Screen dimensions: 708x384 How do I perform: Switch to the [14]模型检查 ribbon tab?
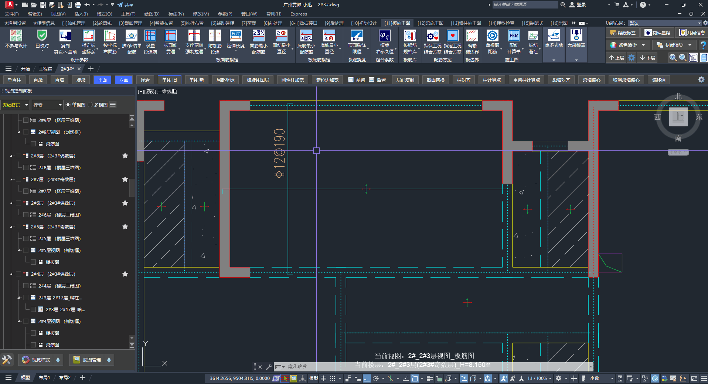501,23
